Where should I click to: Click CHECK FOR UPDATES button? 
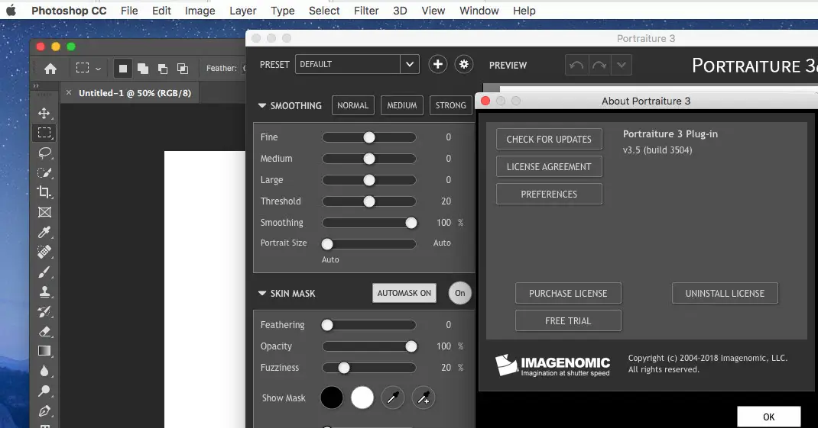[x=549, y=139]
